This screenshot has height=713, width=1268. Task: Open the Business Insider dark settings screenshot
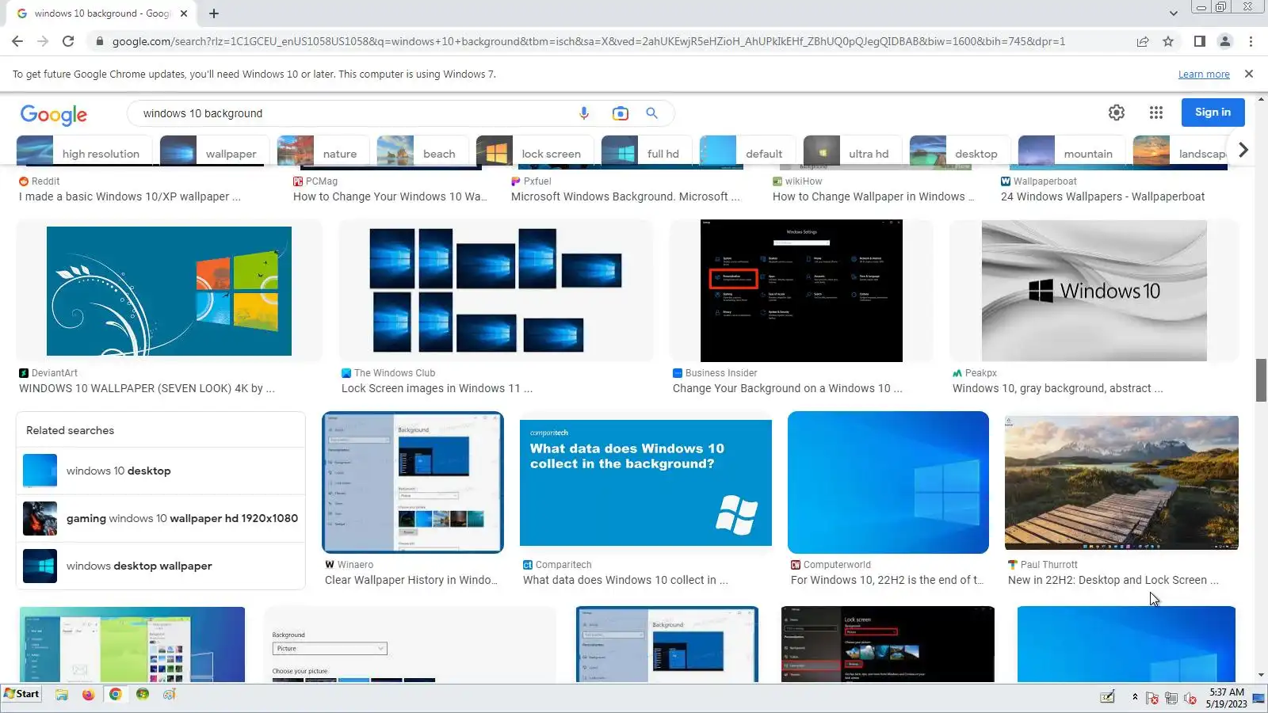pos(801,291)
